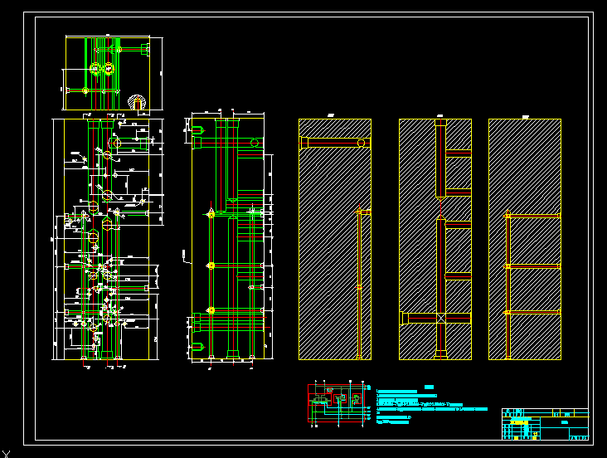Select the side elevation view with green bores
The image size is (607, 458).
(228, 238)
